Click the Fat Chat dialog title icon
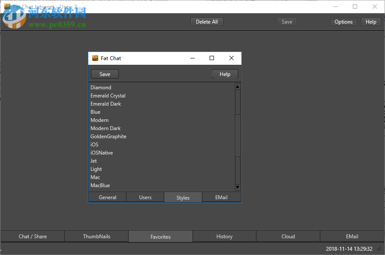Image resolution: width=385 pixels, height=255 pixels. click(x=95, y=58)
